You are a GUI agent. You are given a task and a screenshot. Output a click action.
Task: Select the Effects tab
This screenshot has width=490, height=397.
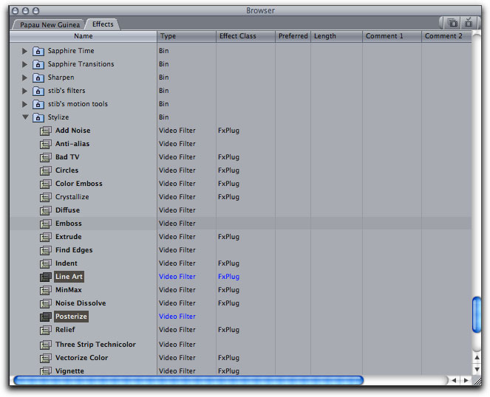[x=103, y=24]
